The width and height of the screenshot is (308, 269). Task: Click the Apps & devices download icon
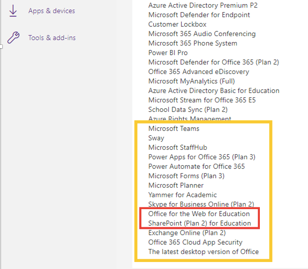coord(13,11)
